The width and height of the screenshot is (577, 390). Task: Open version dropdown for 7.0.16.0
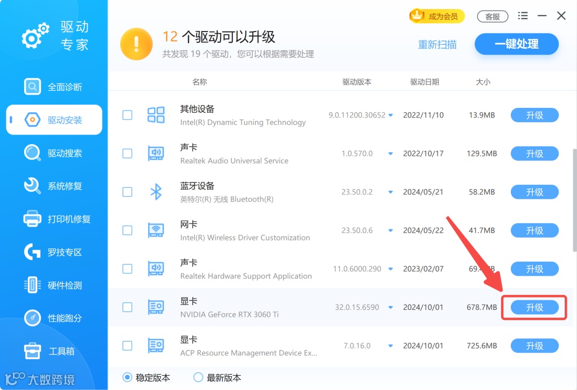(391, 346)
